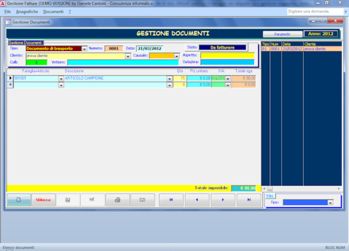
Task: Go to first record with navigation button
Action: pyautogui.click(x=171, y=200)
